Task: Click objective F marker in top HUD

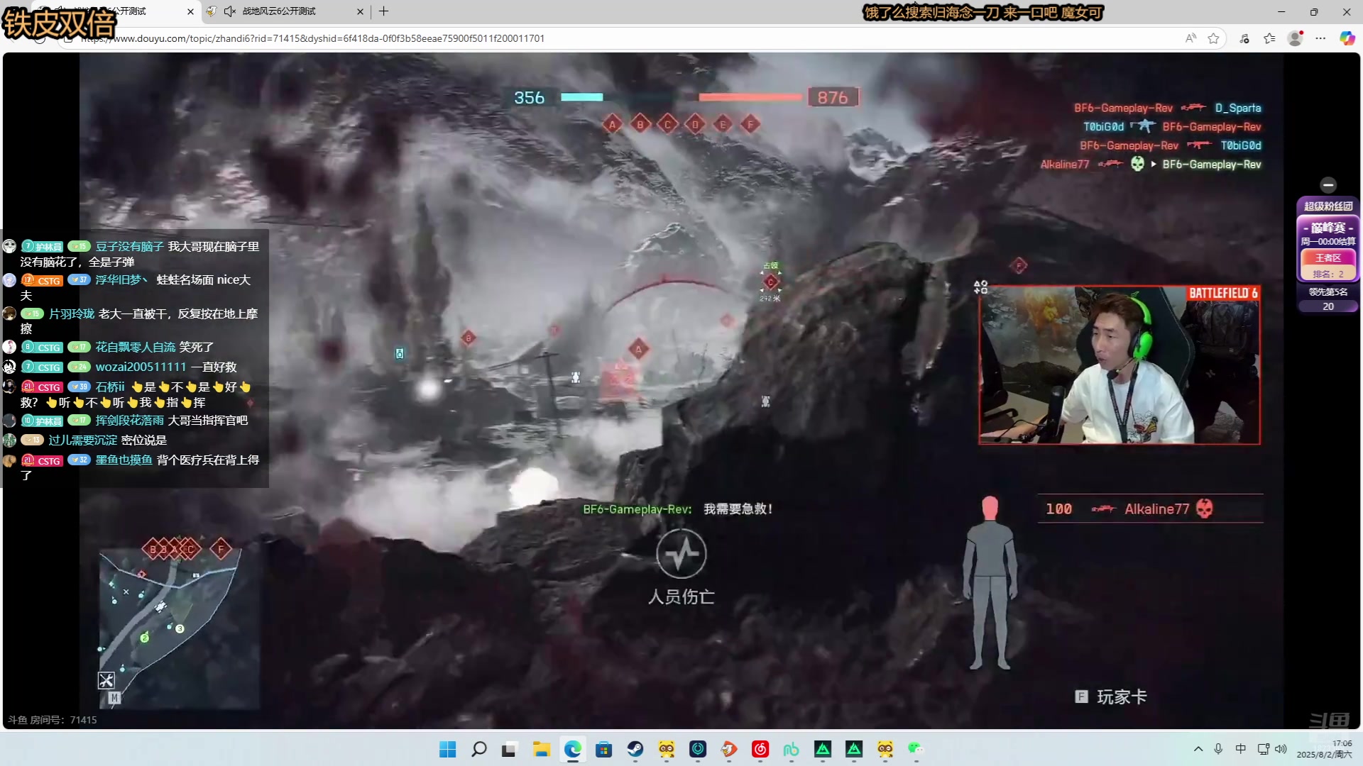Action: [x=750, y=124]
